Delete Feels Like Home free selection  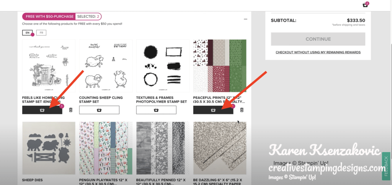point(71,110)
